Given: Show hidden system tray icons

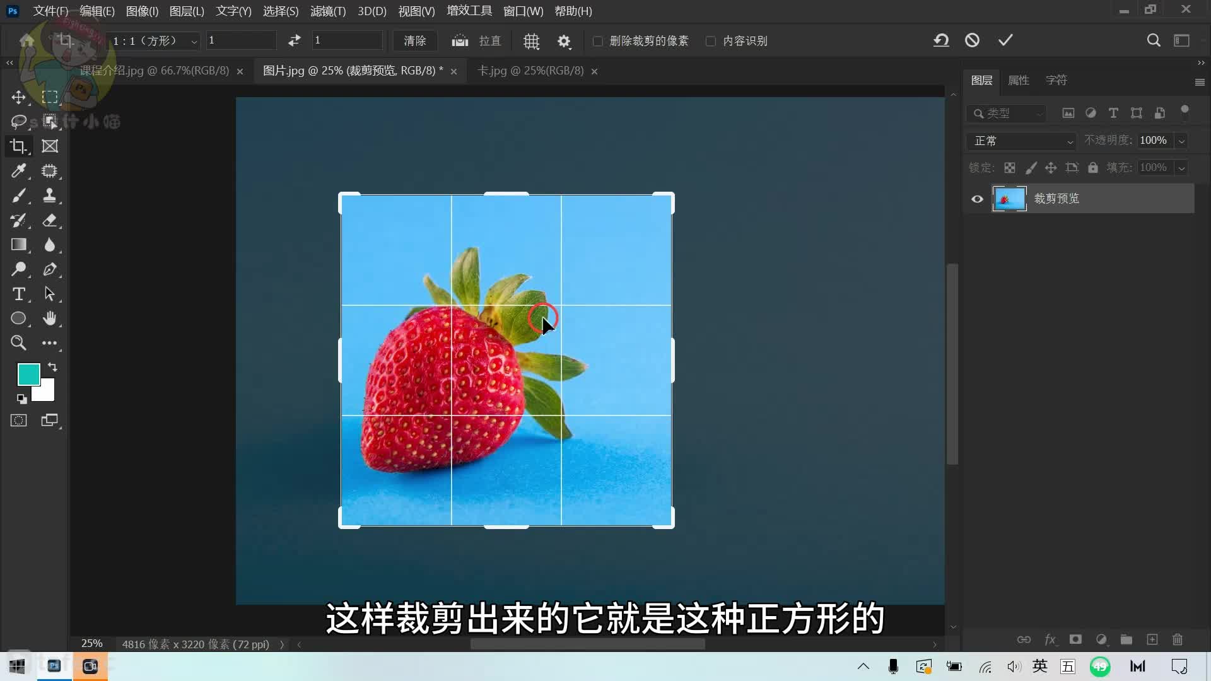Looking at the screenshot, I should 863,666.
